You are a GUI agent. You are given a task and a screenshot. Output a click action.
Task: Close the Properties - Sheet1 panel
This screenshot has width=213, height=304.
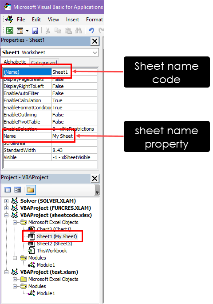(95, 41)
